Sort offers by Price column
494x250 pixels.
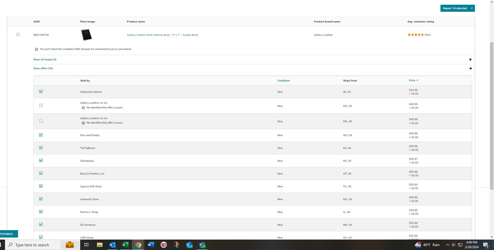(414, 80)
